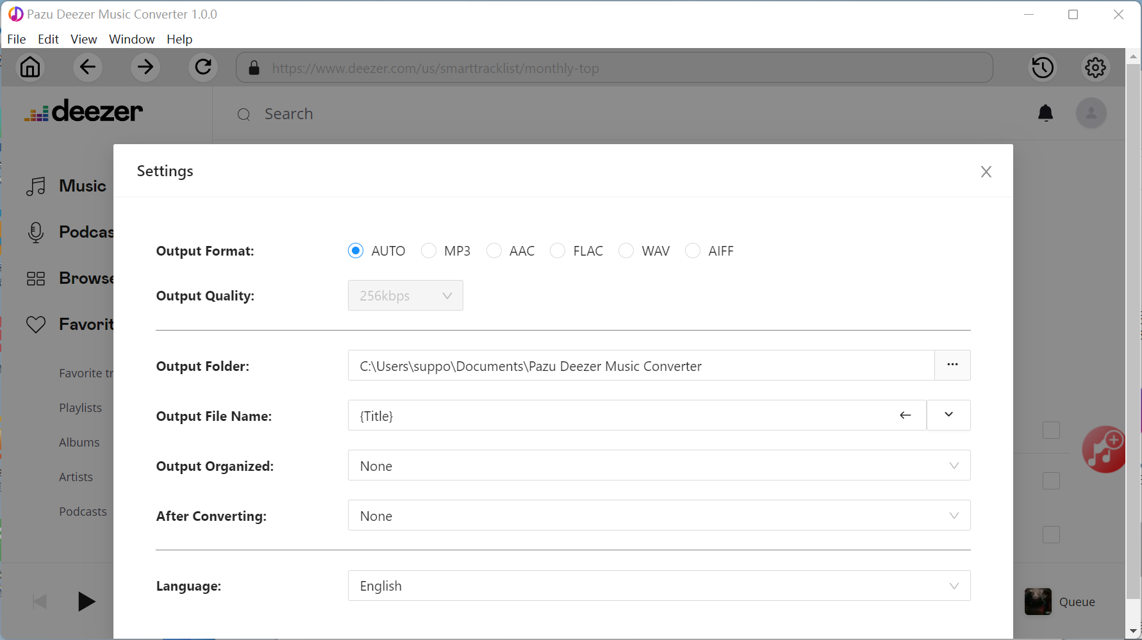Open the Podcasts favorites sublink
The image size is (1142, 640).
click(83, 512)
